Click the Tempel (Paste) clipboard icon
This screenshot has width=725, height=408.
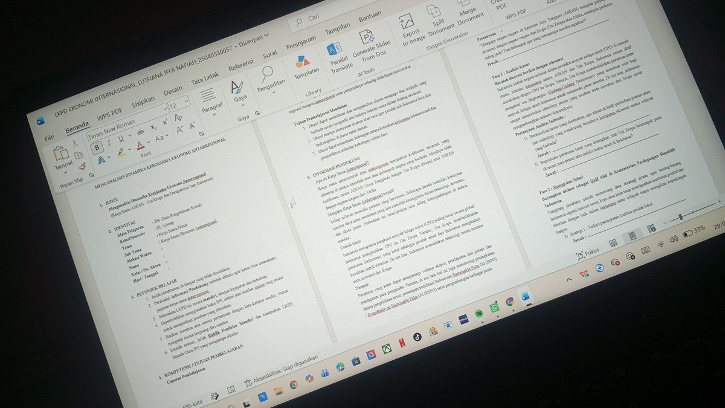click(x=61, y=153)
